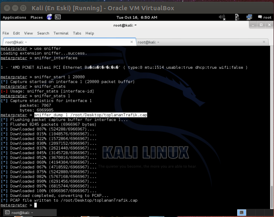The height and width of the screenshot is (217, 274).
Task: Click 'Capture statistics for interface 1'
Action: click(46, 101)
